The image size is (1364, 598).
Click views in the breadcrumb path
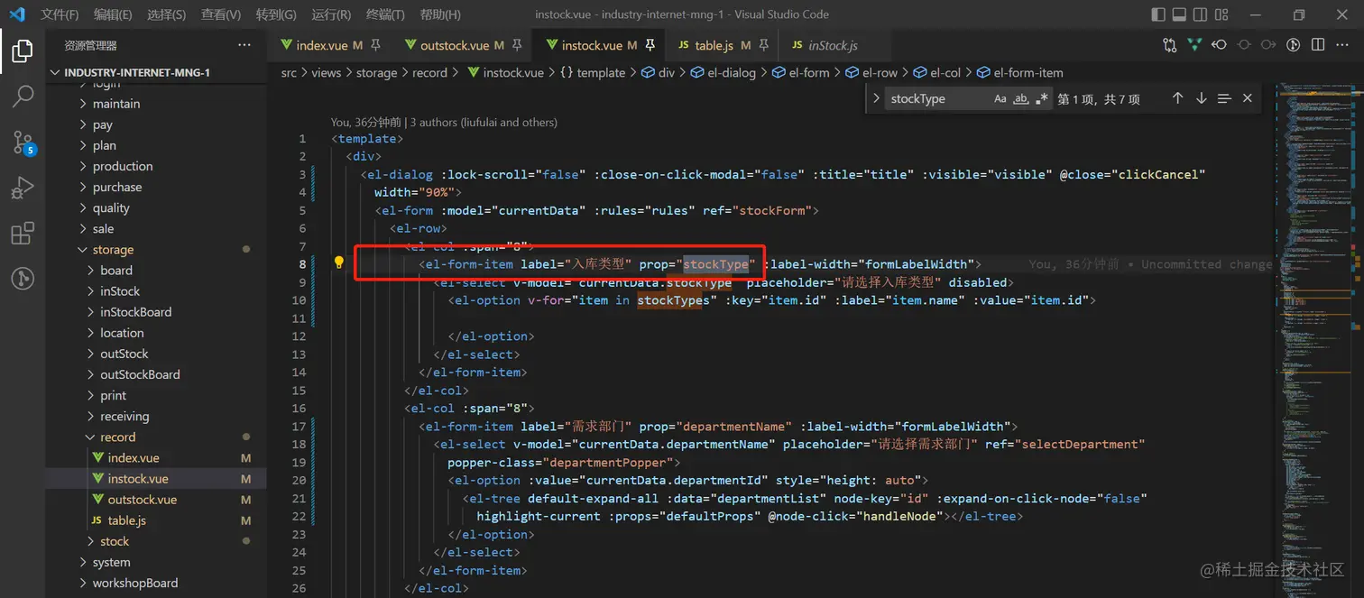327,72
